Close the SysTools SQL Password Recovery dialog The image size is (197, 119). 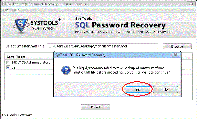(x=176, y=55)
